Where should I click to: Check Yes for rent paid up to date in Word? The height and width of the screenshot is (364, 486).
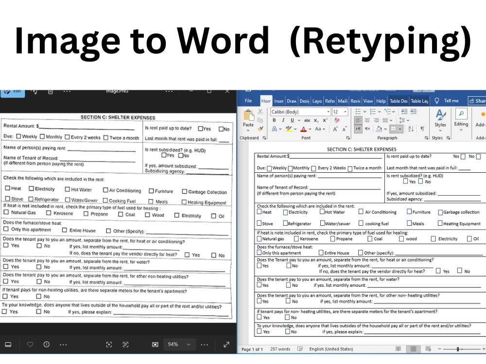point(463,157)
